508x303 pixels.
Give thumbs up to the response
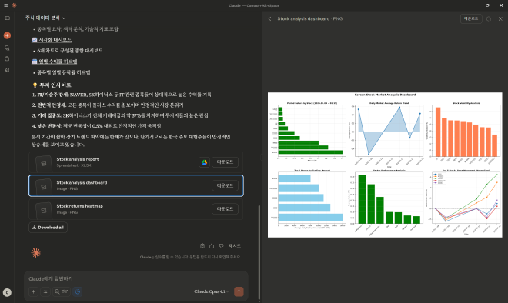[x=212, y=246]
